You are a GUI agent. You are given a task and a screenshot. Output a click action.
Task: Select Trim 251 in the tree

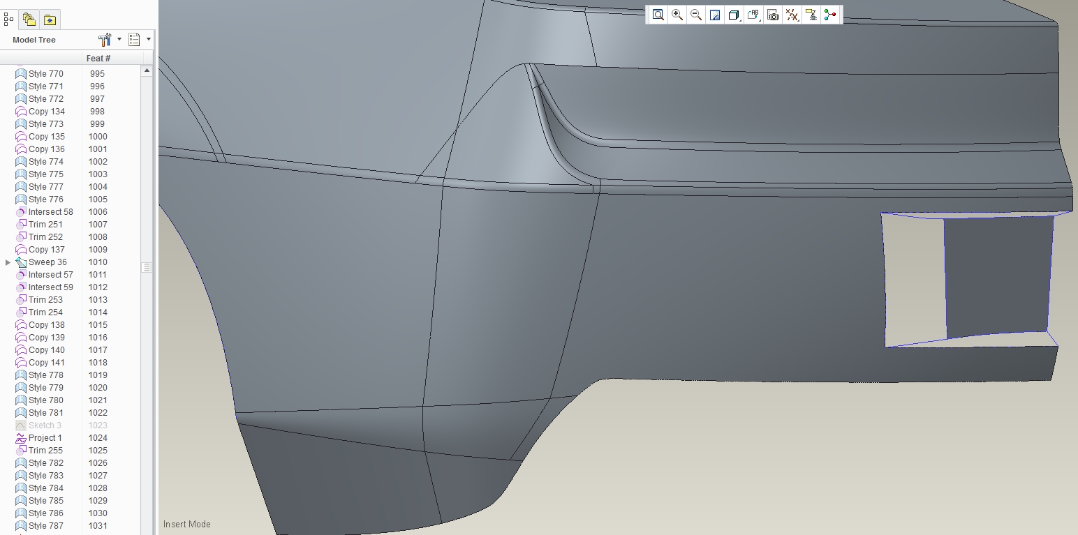click(45, 225)
